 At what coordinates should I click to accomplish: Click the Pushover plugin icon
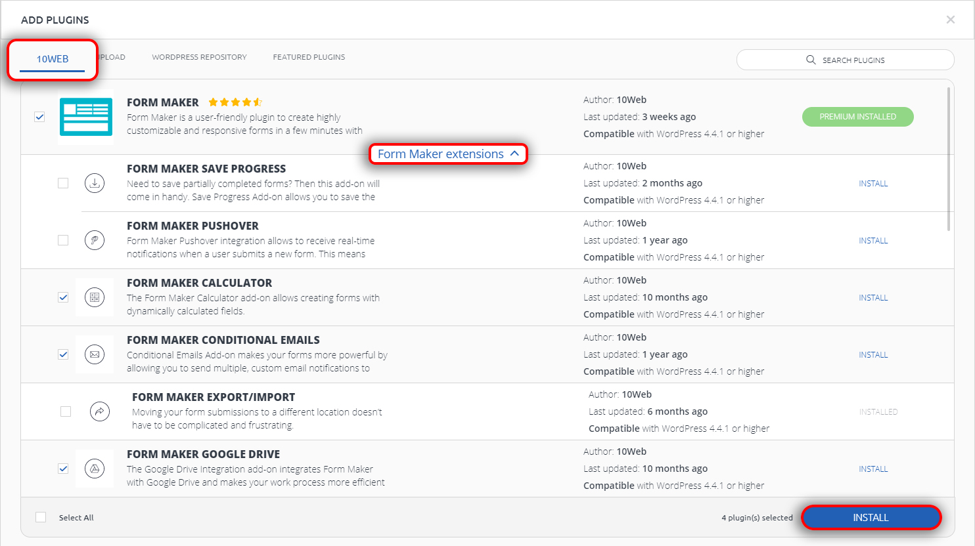pos(95,240)
